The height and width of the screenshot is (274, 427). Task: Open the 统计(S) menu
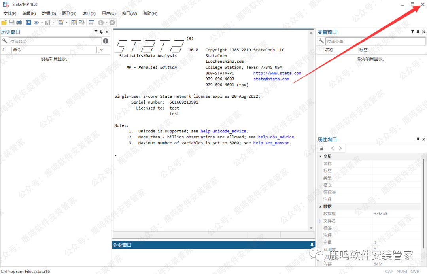[89, 13]
